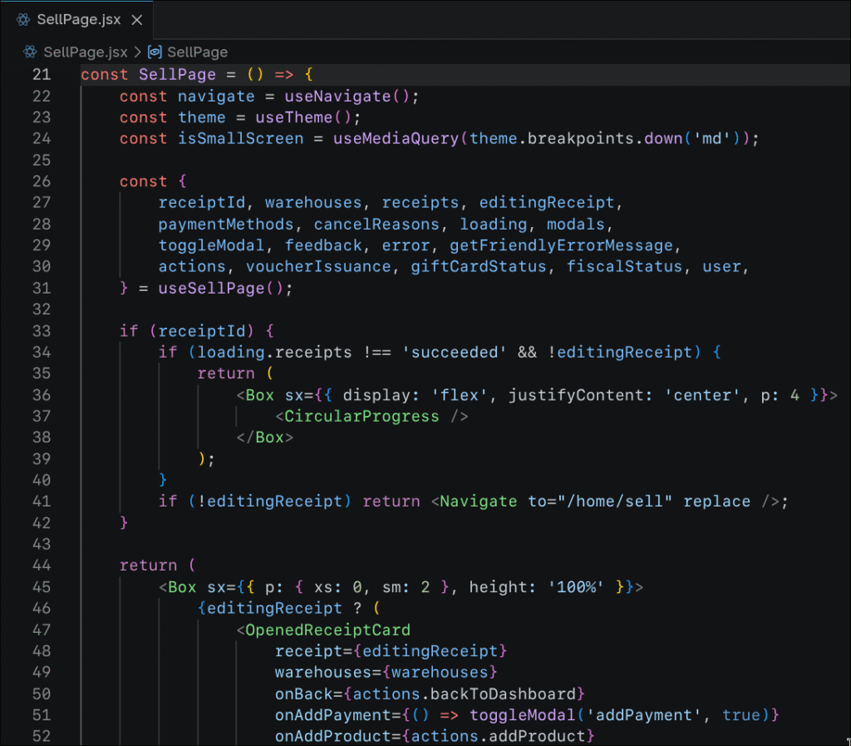Click 'OpenedReceiptCard' tag on line 47
851x746 pixels.
[x=327, y=630]
